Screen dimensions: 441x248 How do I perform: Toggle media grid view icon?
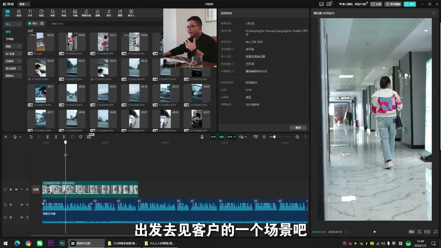pos(42,23)
